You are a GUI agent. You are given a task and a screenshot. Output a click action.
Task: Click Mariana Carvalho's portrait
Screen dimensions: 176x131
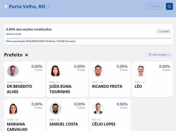[13, 108]
